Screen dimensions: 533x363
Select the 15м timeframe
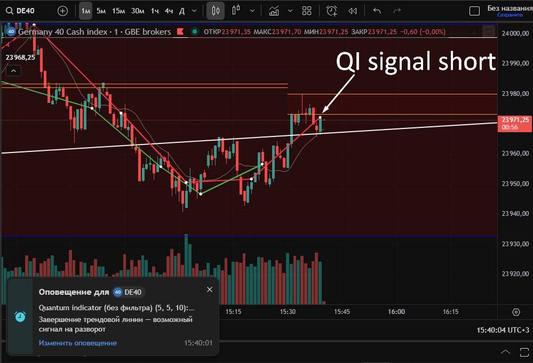[118, 11]
